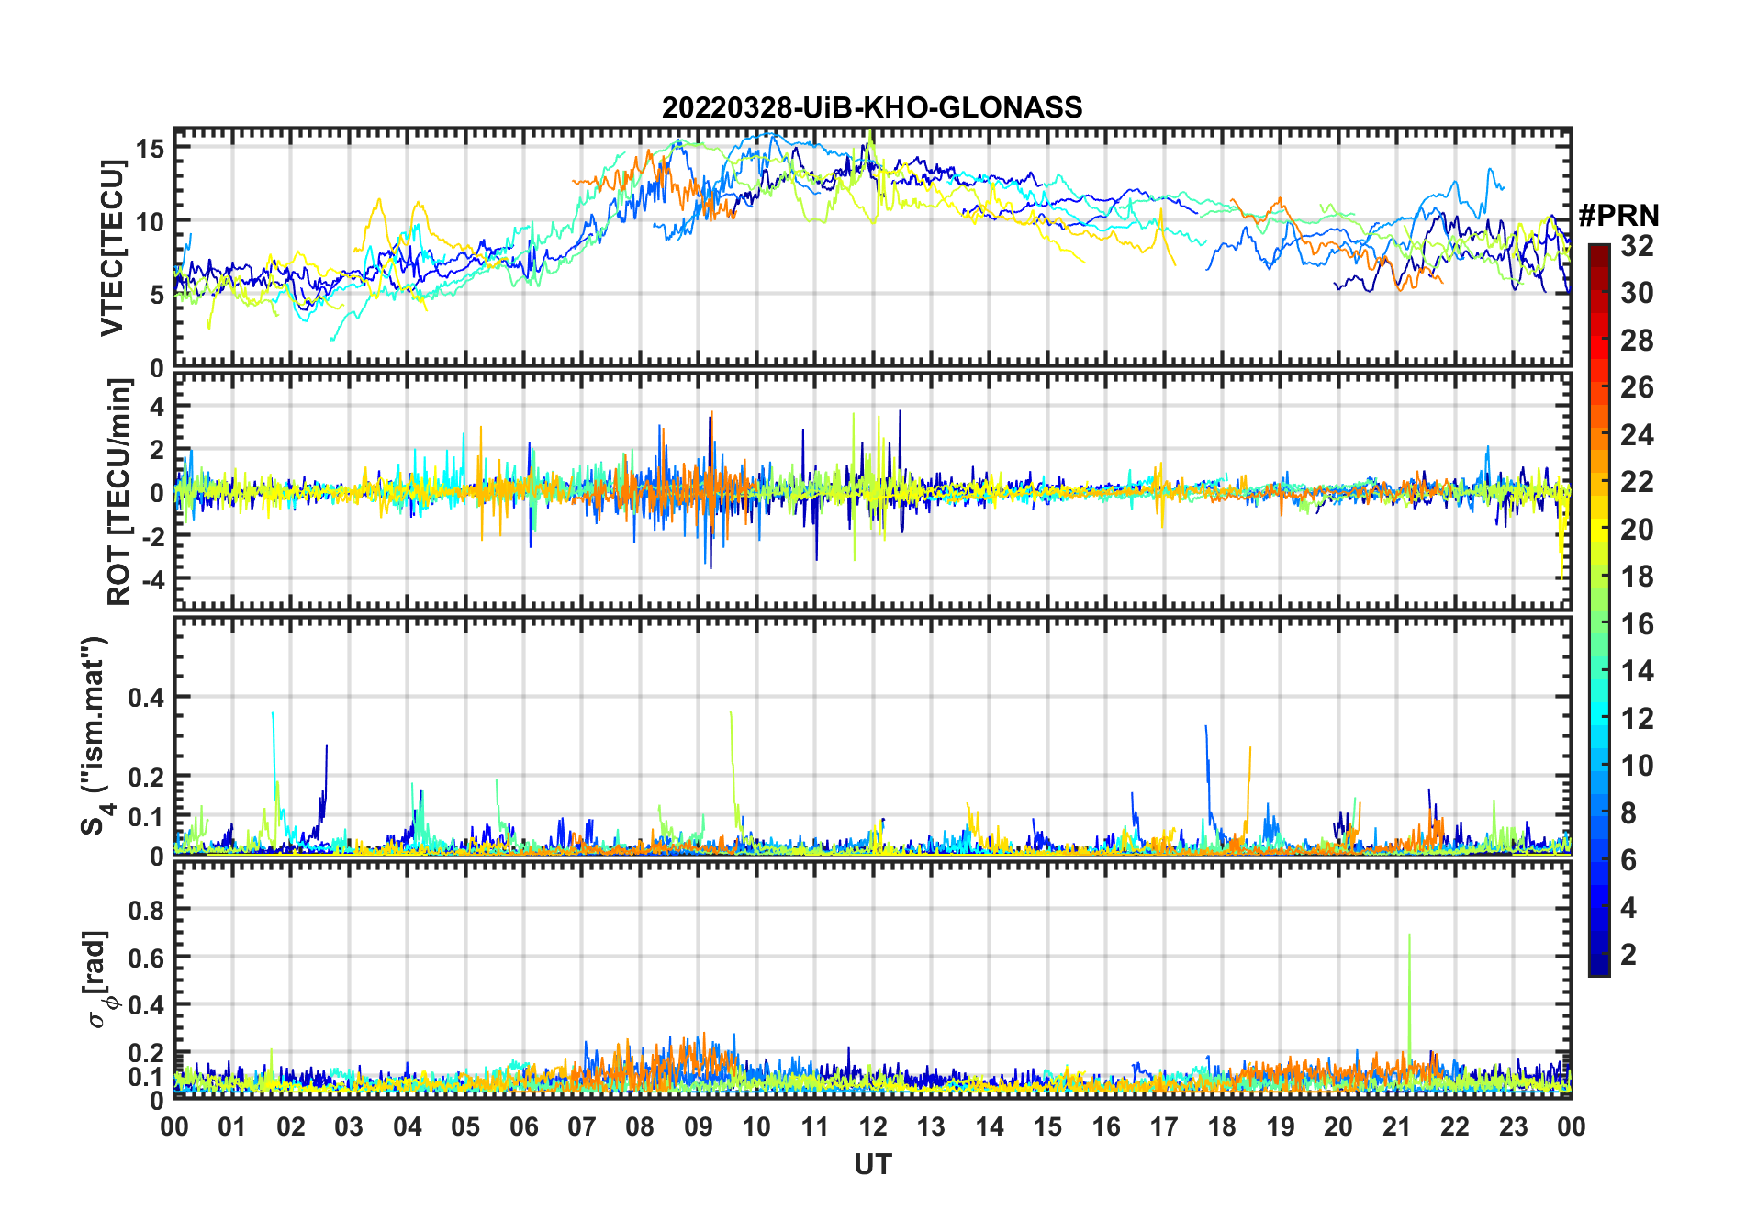Click the plot title 20220328-UiB-KHO-GLONASS
Image resolution: width=1746 pixels, height=1221 pixels.
872,107
